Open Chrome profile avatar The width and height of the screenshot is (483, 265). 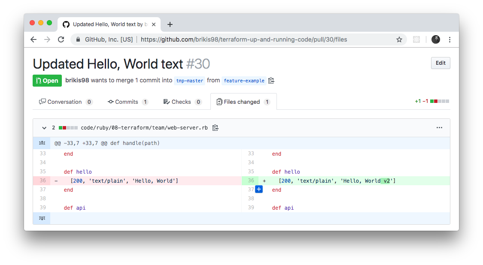pos(435,39)
